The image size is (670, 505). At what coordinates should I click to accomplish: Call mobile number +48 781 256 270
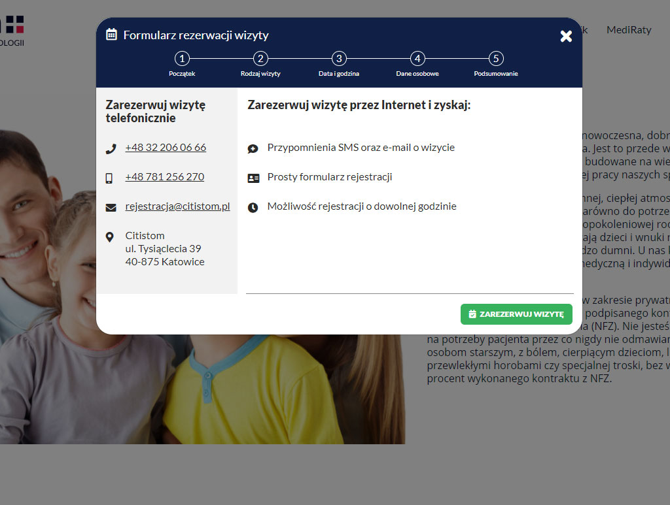click(165, 177)
